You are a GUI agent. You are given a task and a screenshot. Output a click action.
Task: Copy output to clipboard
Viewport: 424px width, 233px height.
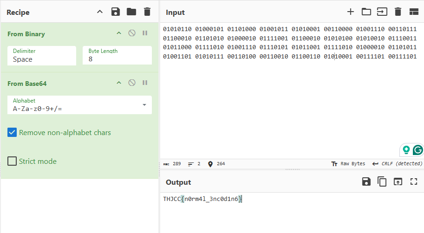[x=382, y=181]
